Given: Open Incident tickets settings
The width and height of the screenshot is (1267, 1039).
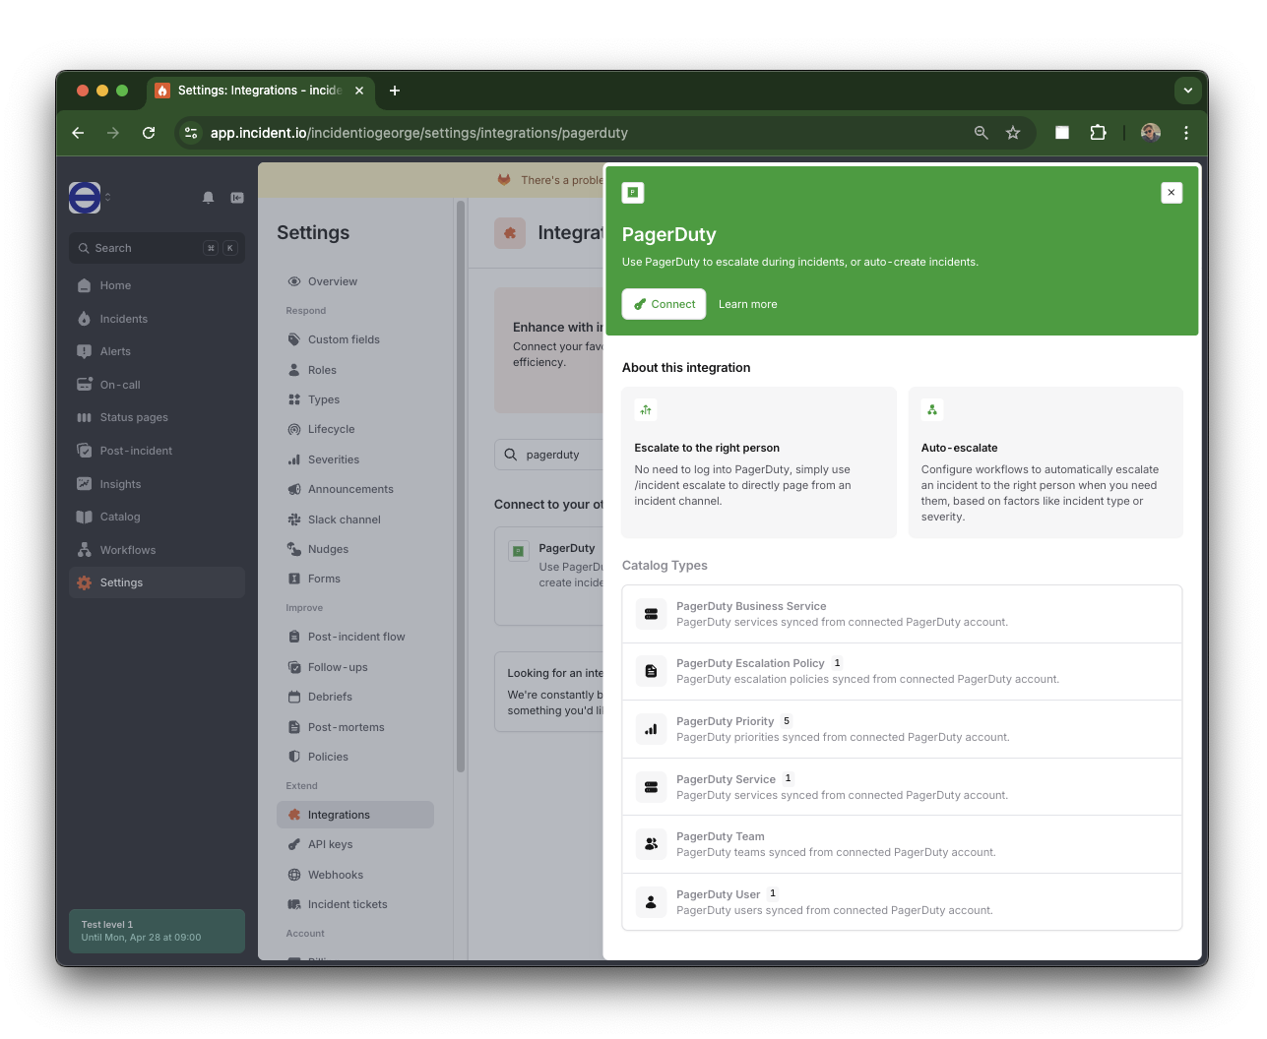Looking at the screenshot, I should point(355,904).
